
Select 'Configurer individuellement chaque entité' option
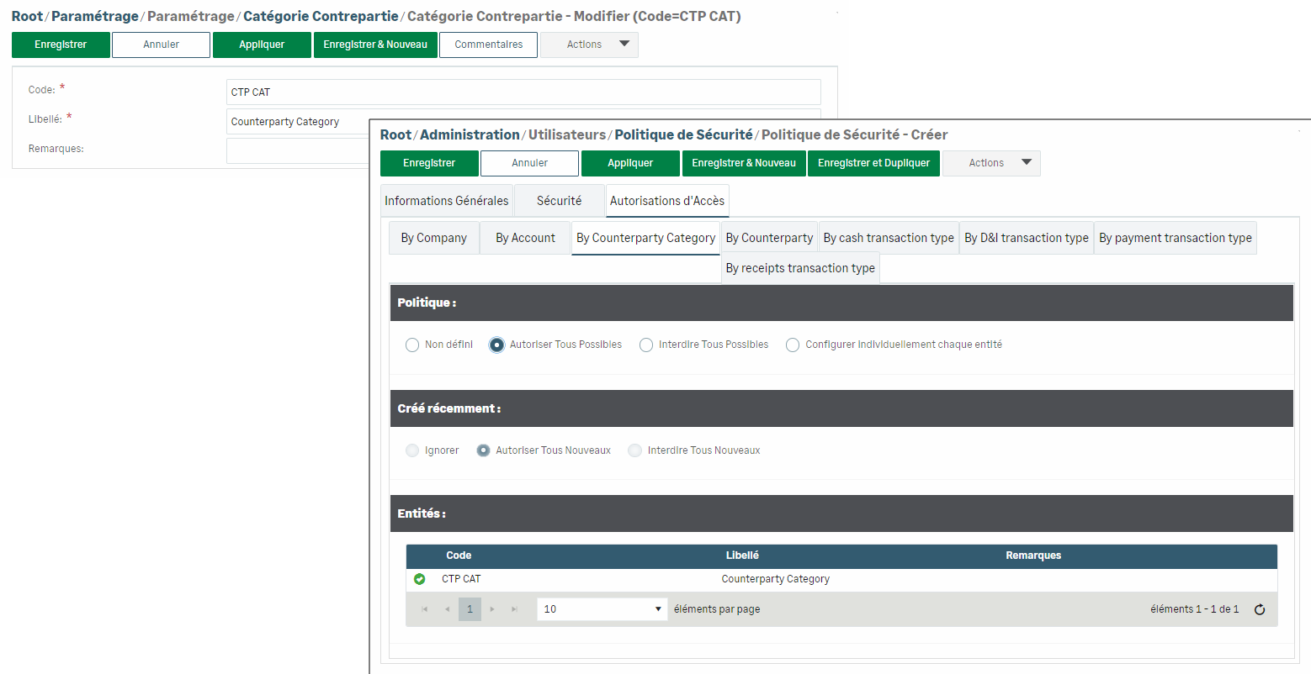click(793, 345)
